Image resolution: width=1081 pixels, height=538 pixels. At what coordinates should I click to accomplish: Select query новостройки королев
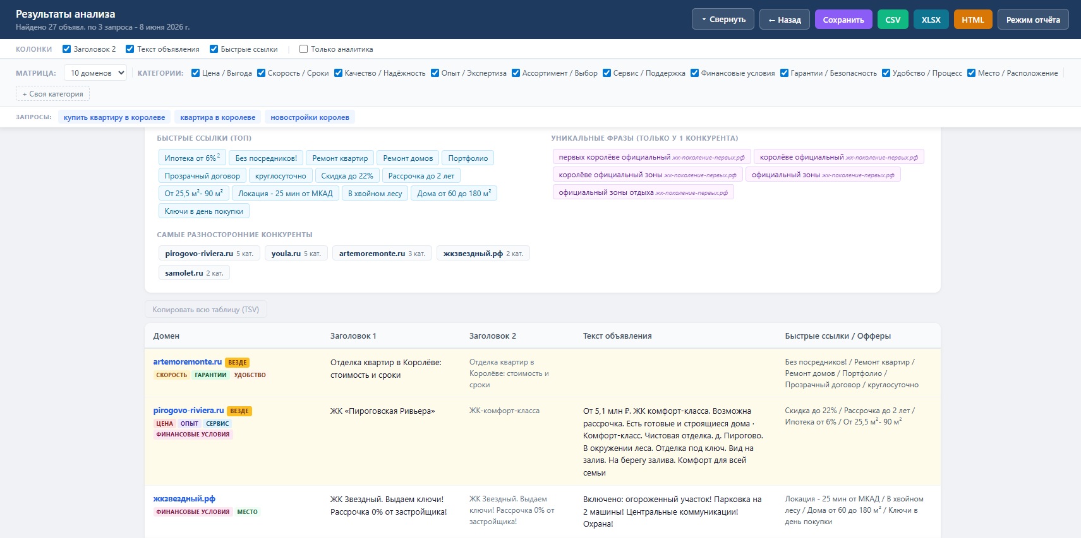310,117
